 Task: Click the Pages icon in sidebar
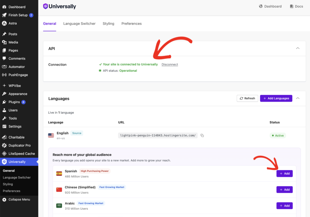click(4, 51)
